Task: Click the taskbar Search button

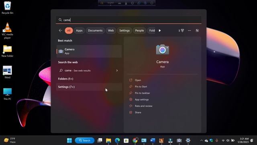Action: [85, 141]
